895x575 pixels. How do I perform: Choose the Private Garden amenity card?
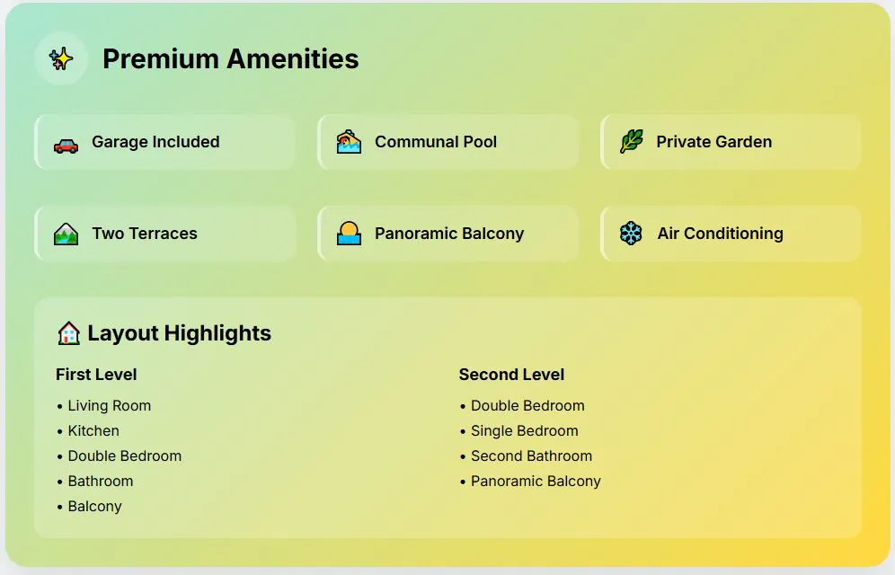coord(731,142)
